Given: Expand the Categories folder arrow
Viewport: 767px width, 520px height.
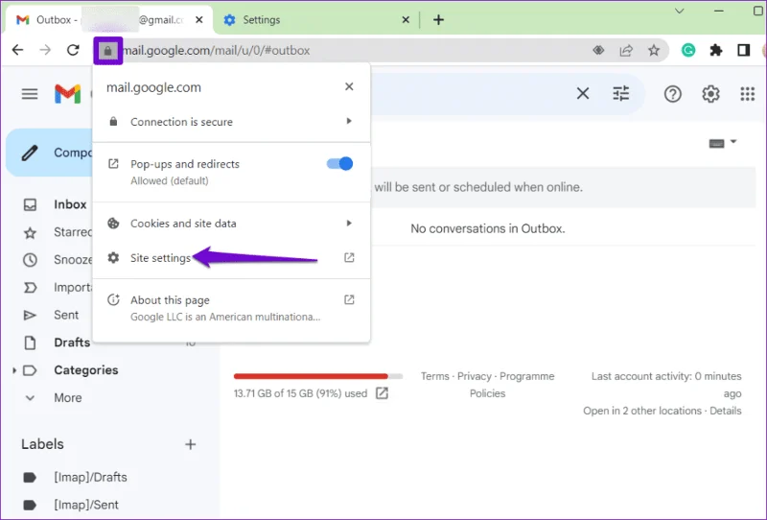Looking at the screenshot, I should point(14,370).
